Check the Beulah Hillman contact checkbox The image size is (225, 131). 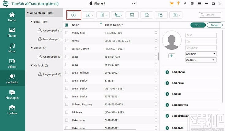67,72
